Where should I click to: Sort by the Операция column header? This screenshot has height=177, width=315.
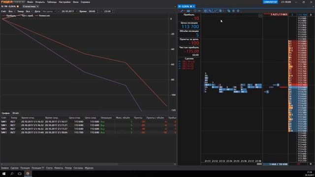(x=106, y=118)
